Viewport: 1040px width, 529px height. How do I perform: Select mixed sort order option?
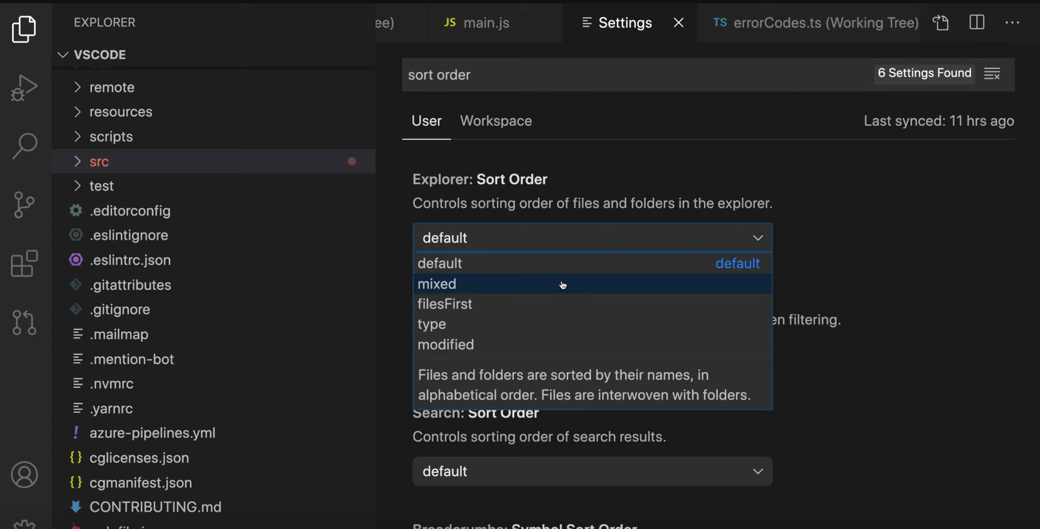tap(437, 284)
